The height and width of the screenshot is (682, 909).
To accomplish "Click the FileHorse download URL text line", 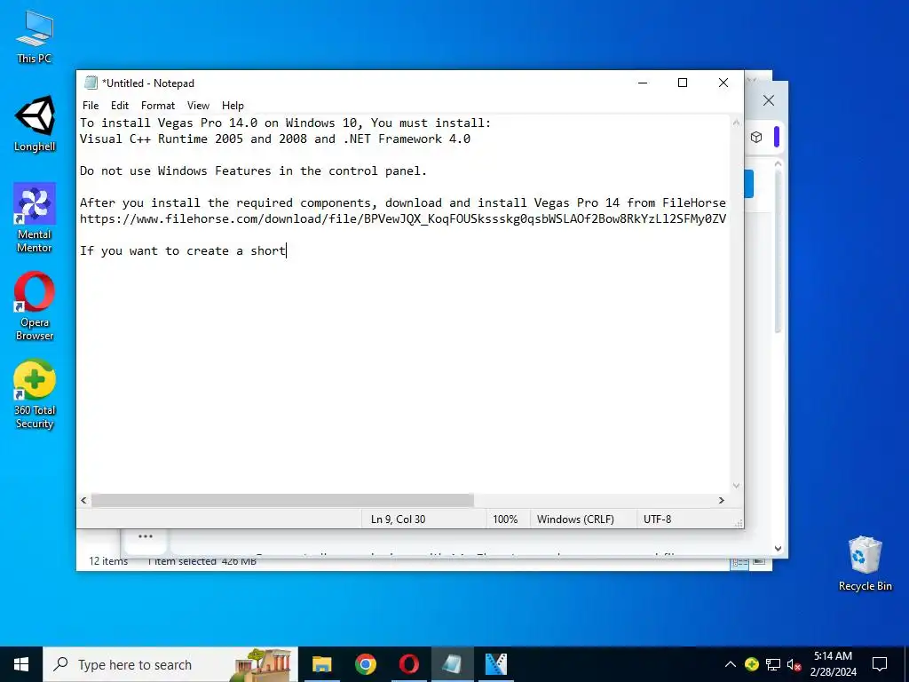I will pos(403,218).
